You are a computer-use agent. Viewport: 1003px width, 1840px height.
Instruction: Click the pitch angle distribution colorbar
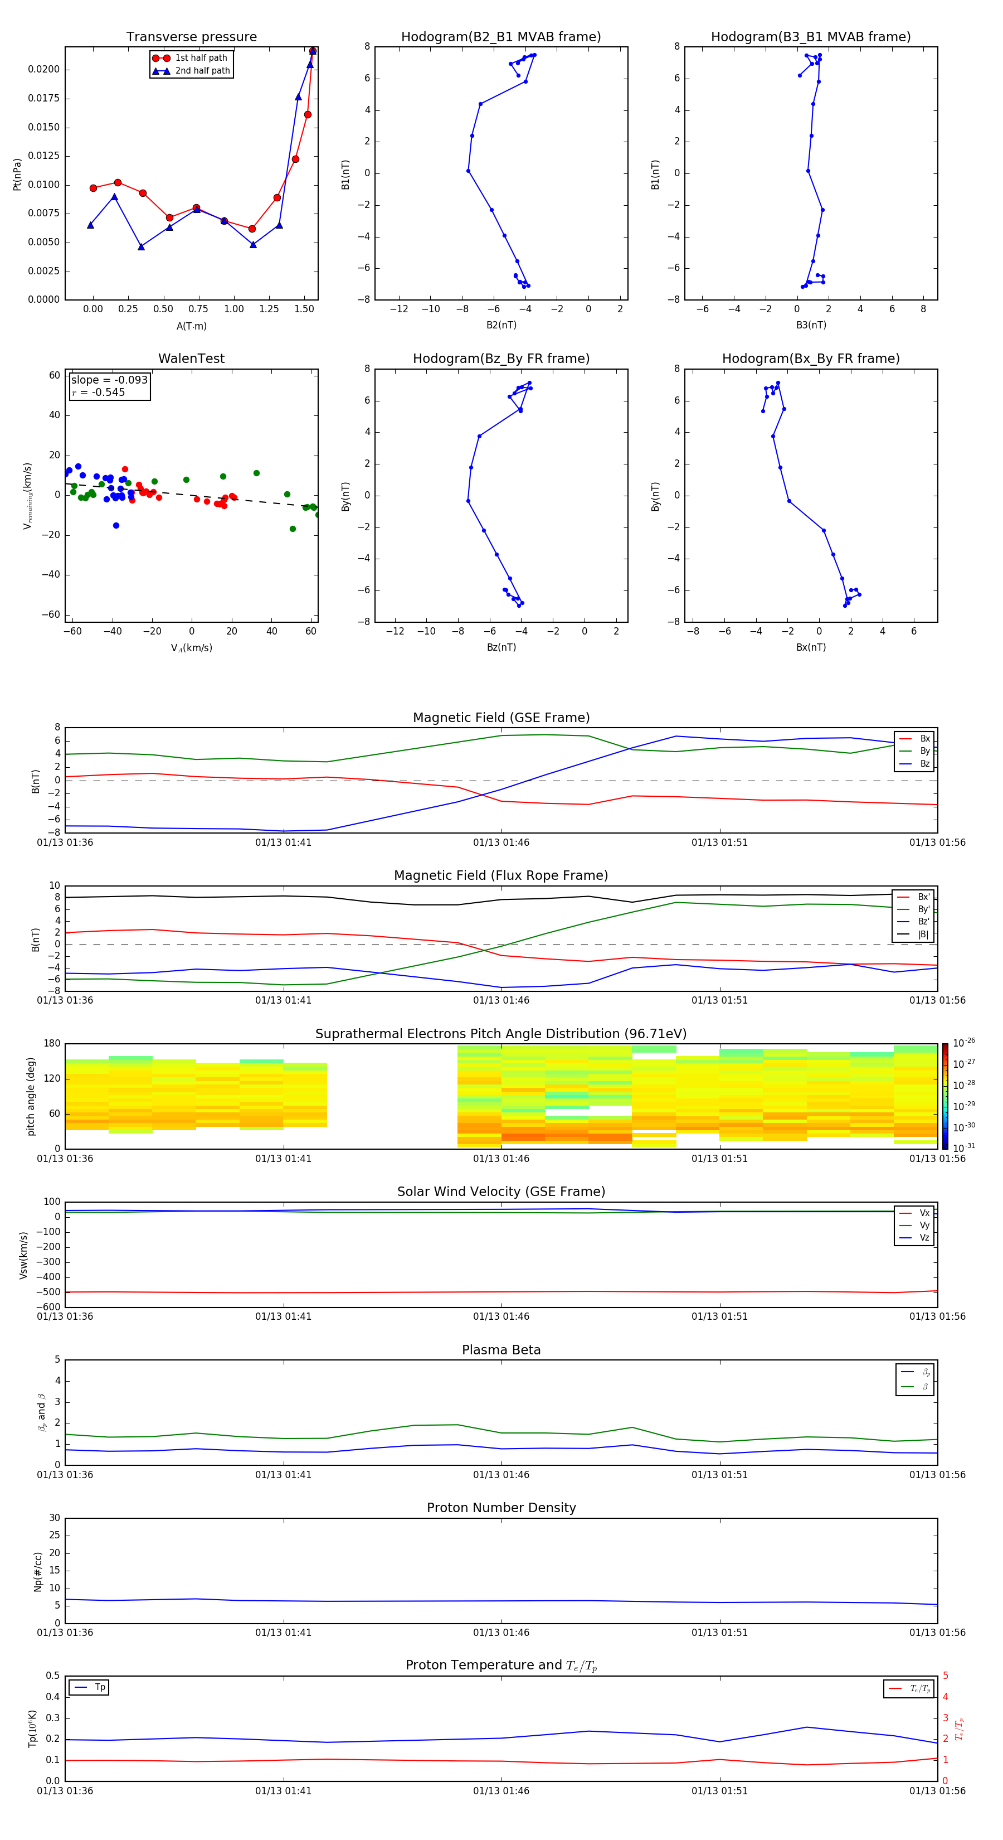(945, 1096)
